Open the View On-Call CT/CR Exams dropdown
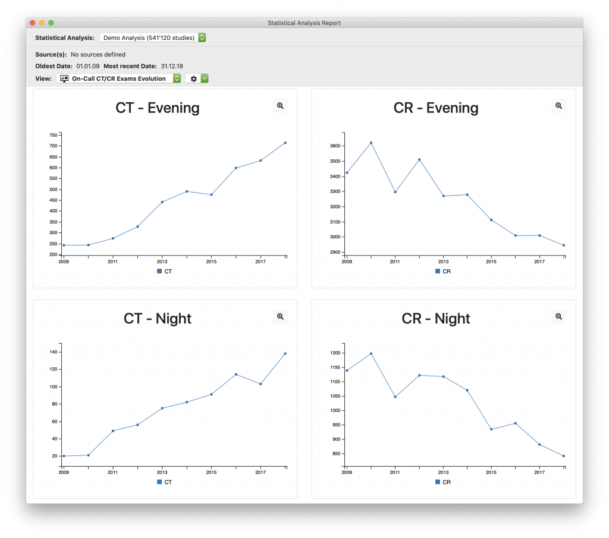The width and height of the screenshot is (609, 538). 119,78
